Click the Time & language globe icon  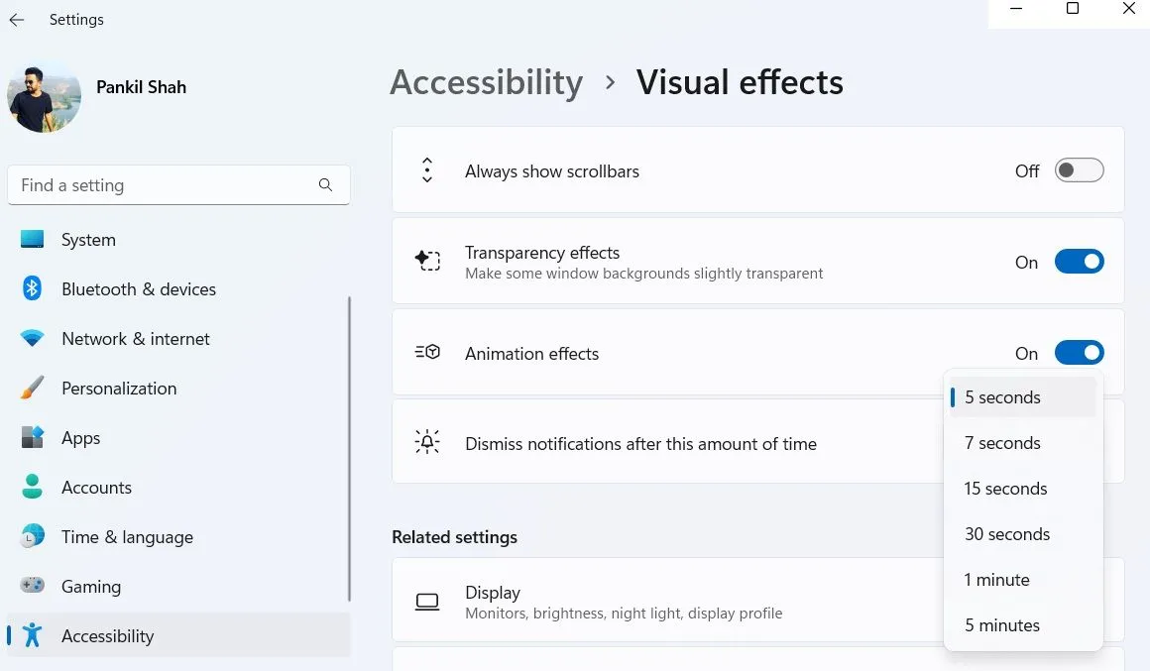click(x=33, y=536)
